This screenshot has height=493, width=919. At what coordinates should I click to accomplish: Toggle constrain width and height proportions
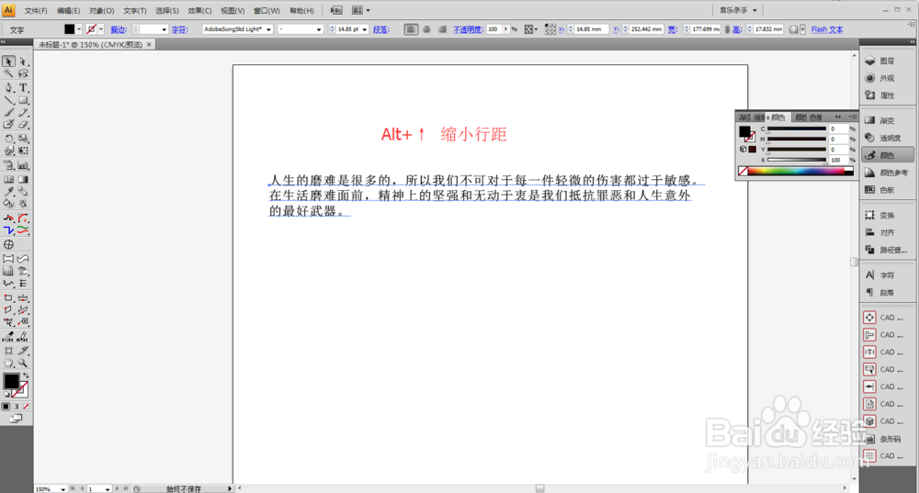click(727, 29)
